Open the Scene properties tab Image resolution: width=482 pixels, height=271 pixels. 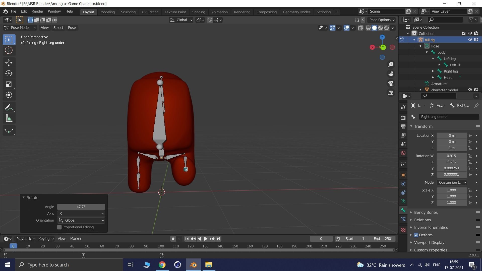[x=403, y=144]
